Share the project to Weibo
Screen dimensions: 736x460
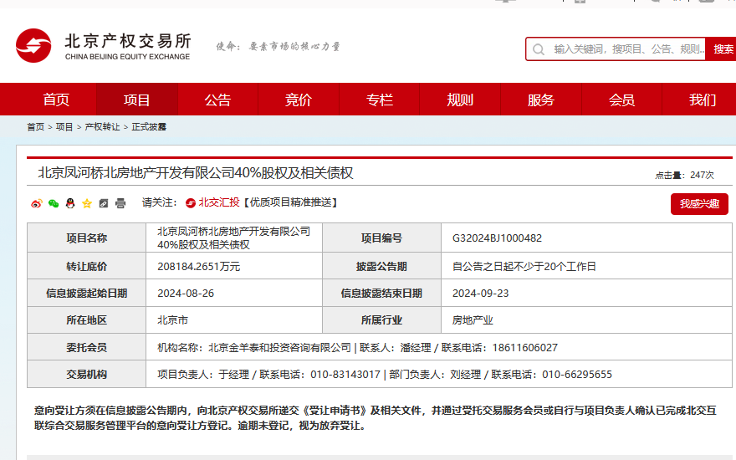[x=36, y=203]
